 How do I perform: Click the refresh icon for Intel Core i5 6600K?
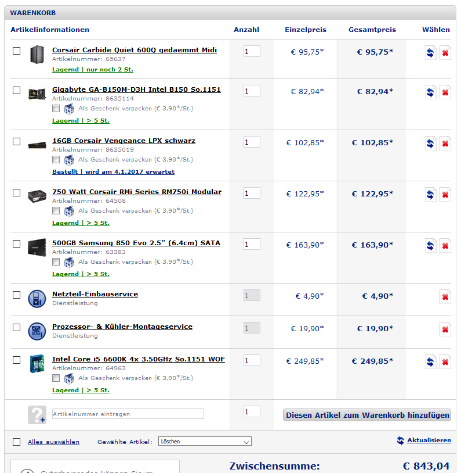[x=431, y=361]
